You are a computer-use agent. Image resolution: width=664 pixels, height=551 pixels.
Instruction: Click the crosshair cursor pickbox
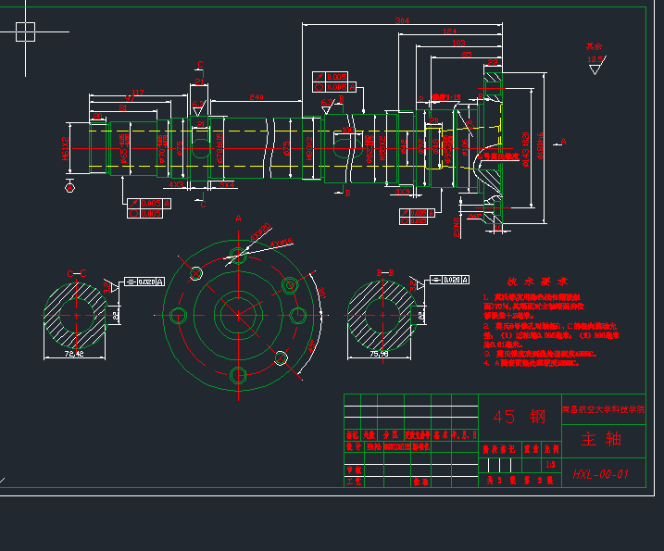tap(25, 31)
